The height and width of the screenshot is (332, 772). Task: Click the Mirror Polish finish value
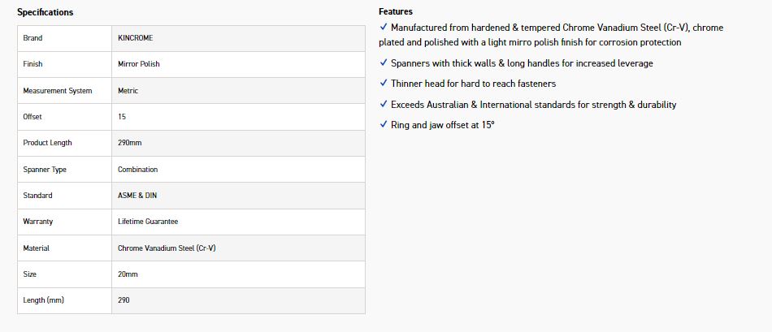click(x=139, y=64)
